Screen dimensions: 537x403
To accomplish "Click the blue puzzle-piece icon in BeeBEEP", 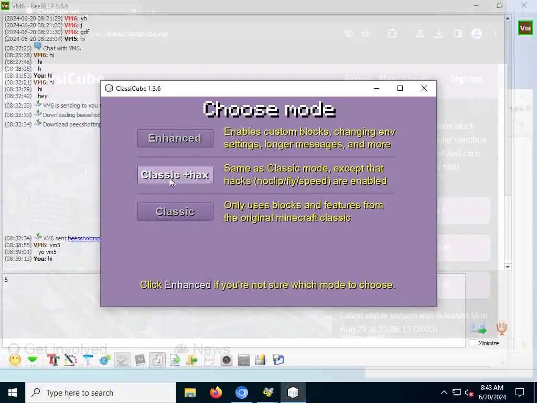I will pyautogui.click(x=105, y=360).
